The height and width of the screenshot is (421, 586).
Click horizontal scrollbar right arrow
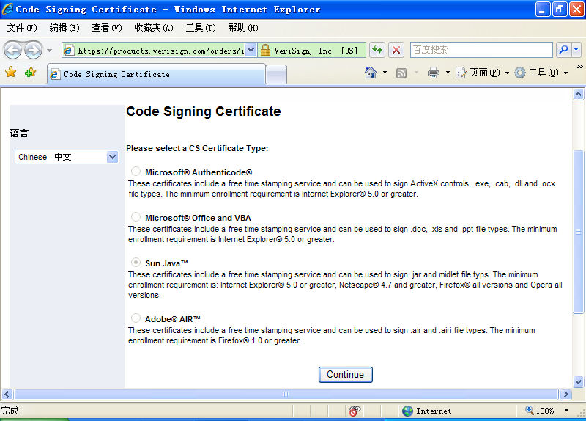pyautogui.click(x=565, y=394)
